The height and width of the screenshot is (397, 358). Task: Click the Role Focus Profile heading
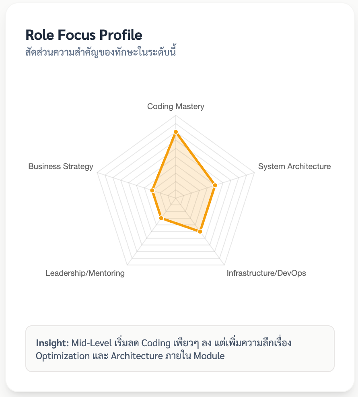tap(84, 35)
